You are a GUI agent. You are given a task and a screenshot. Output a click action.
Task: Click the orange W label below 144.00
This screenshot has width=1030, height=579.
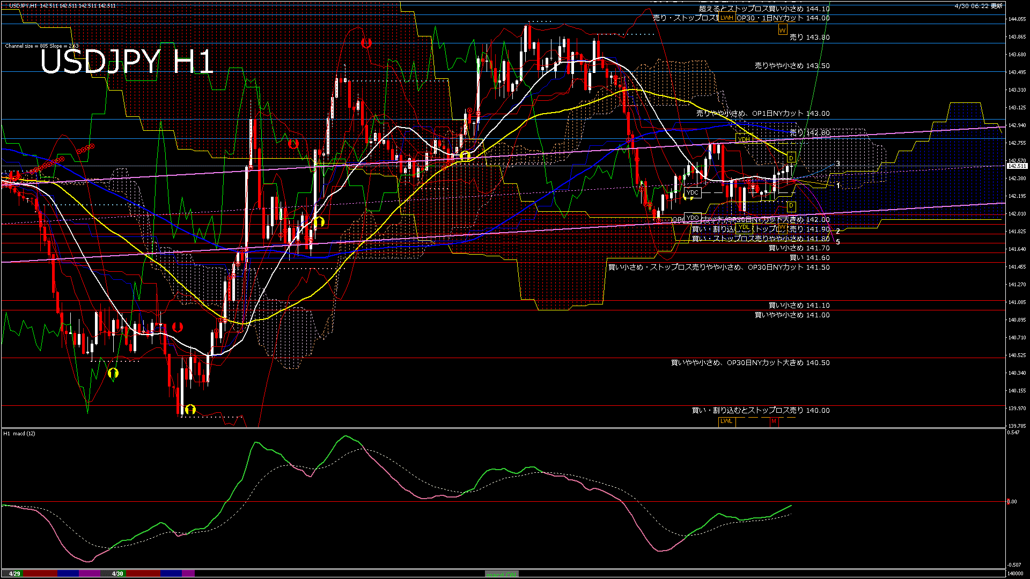782,30
